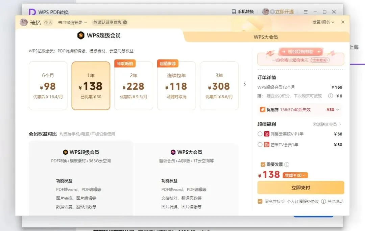The height and width of the screenshot is (231, 365).
Task: Click the 文档校对、翻译页数等 benefit line
Action: pyautogui.click(x=181, y=198)
